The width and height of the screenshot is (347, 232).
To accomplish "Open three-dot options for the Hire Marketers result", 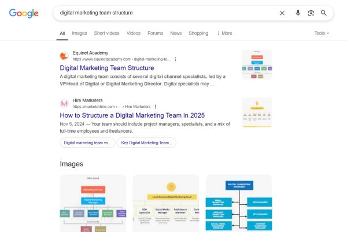I will [x=156, y=107].
